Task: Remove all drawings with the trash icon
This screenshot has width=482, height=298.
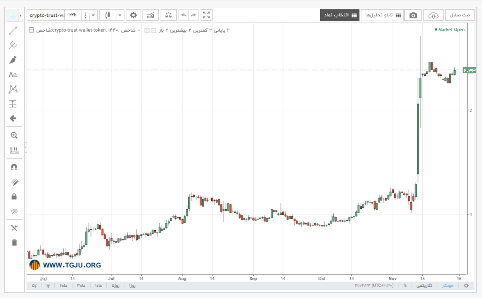Action: 14,243
